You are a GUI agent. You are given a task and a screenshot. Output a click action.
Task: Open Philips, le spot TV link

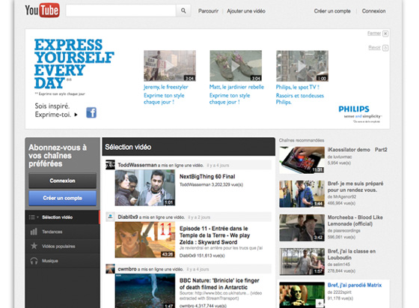click(298, 87)
